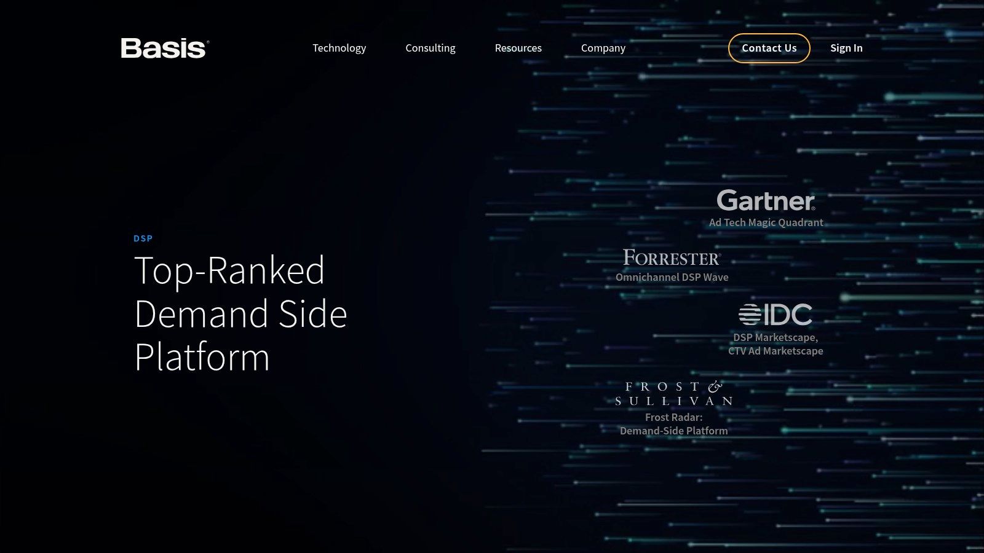Click the Demand-Side Platform caption text
This screenshot has height=553, width=984.
(x=674, y=431)
